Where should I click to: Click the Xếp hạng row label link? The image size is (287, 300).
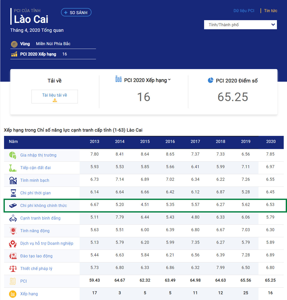click(29, 294)
